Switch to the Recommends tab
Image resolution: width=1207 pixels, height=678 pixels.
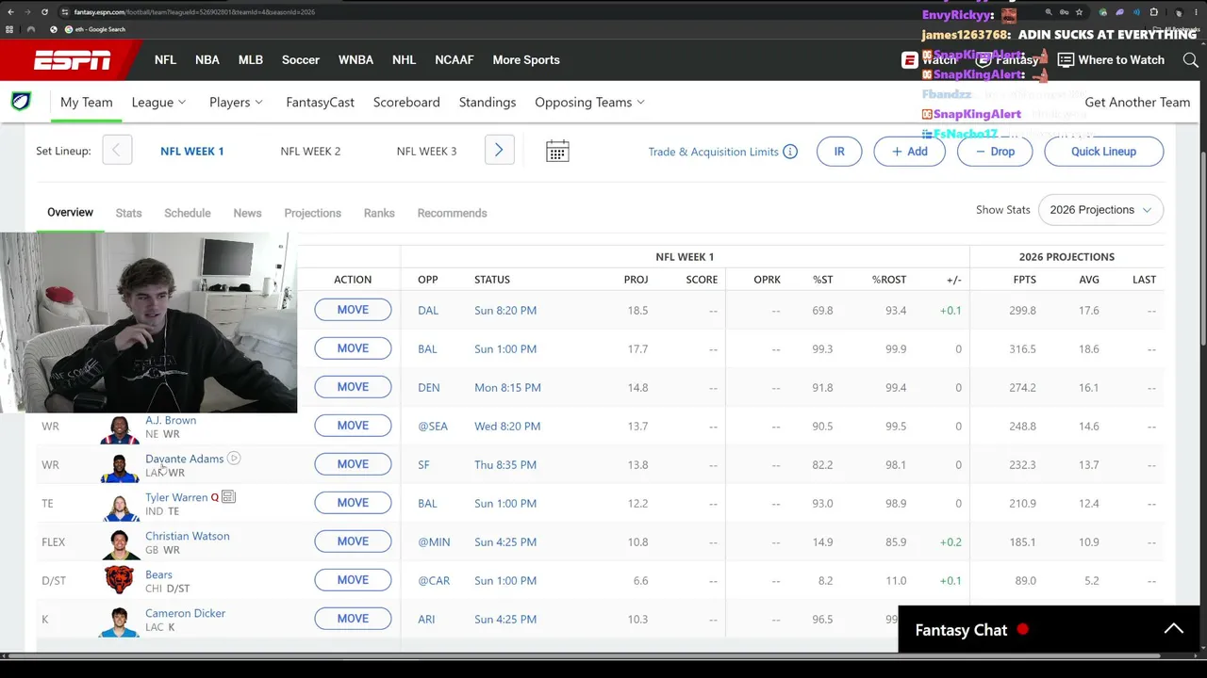[452, 213]
